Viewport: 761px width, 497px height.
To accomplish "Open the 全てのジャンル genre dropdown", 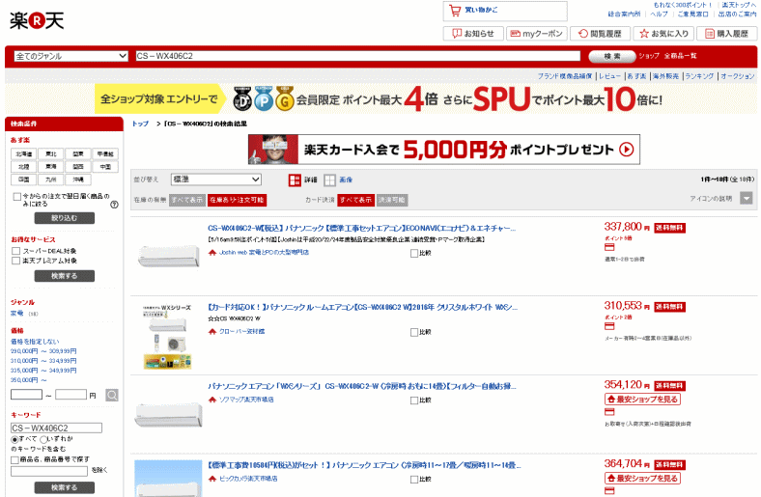I will 70,56.
